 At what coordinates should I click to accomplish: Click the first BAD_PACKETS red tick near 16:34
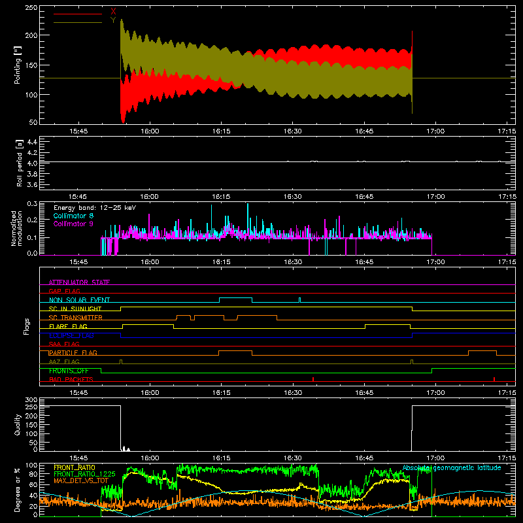pos(313,379)
